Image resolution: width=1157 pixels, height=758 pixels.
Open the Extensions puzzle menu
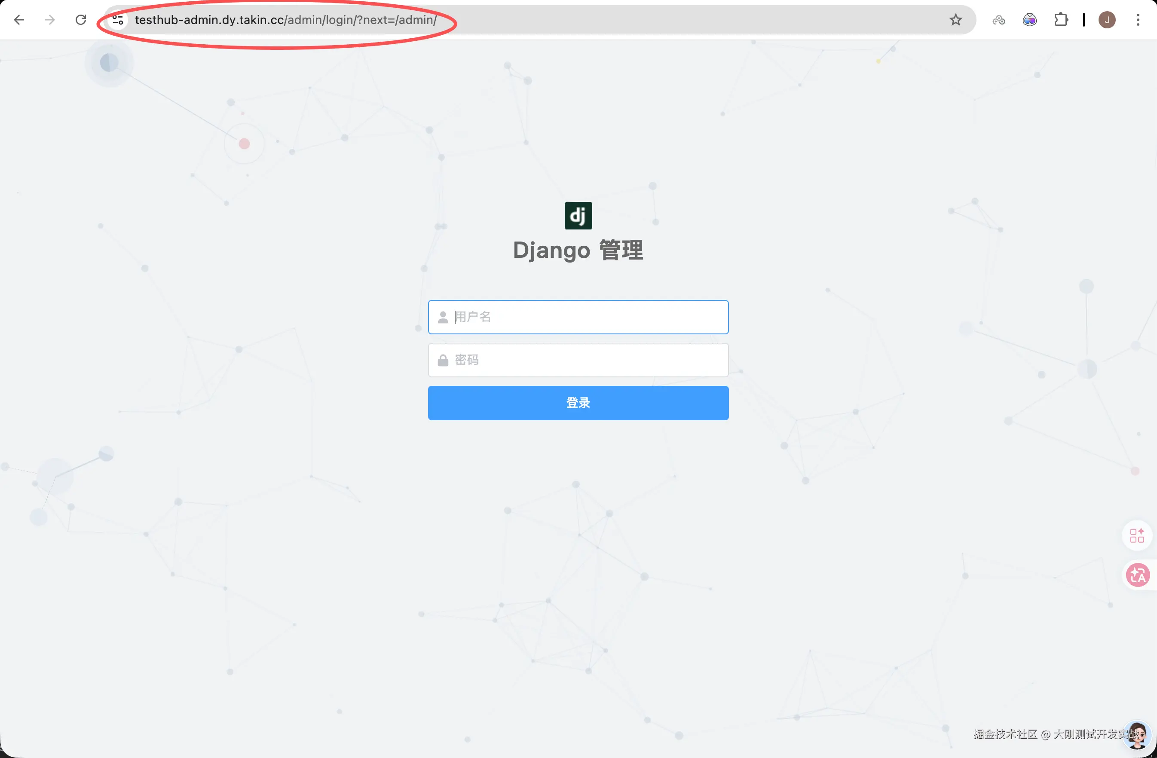1061,20
